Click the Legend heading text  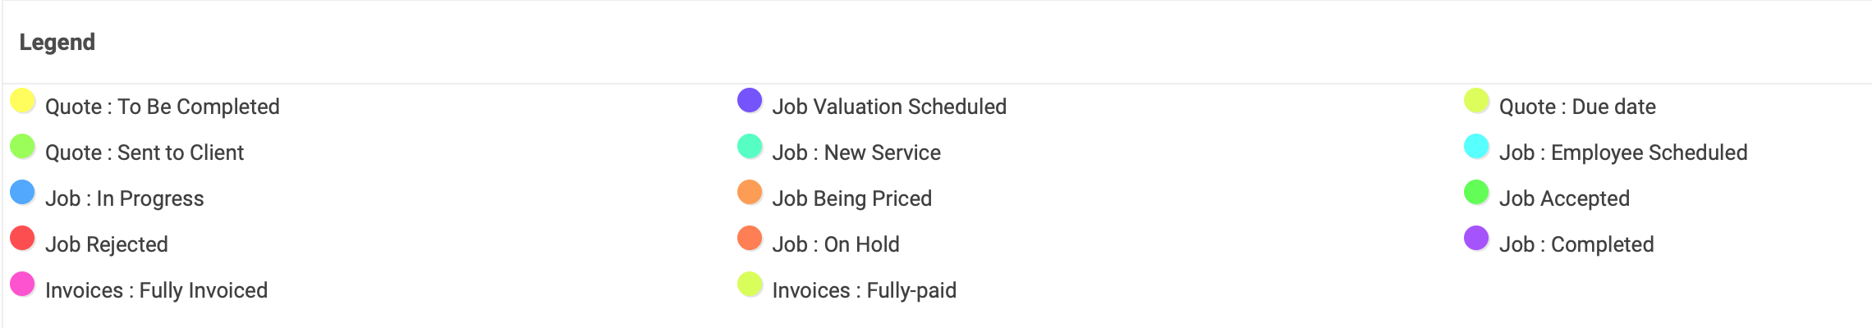point(57,42)
